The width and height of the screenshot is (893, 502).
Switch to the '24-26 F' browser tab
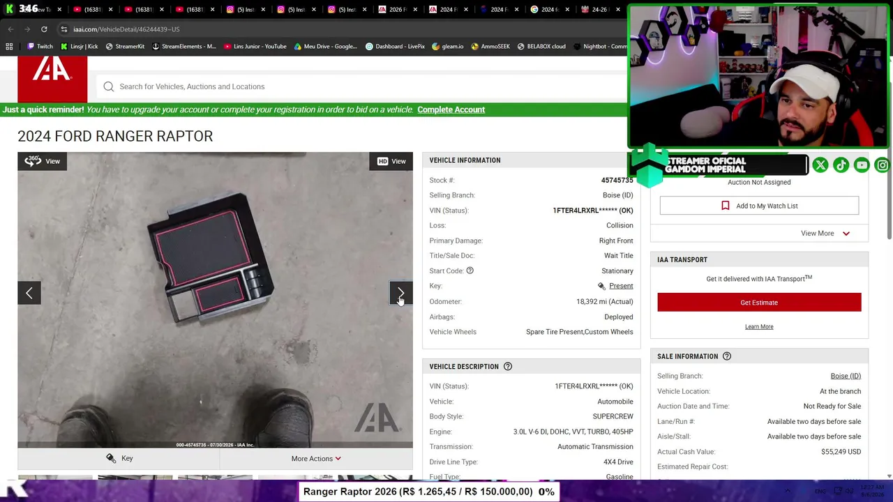pyautogui.click(x=601, y=9)
